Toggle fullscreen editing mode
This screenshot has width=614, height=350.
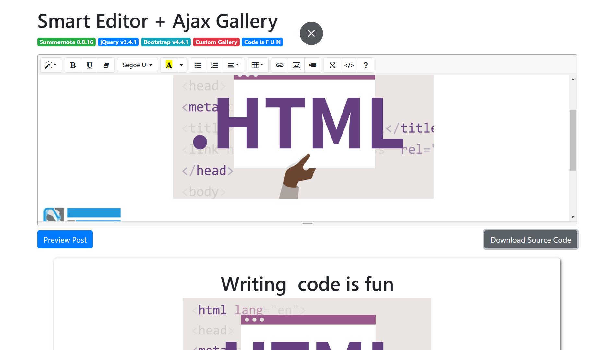pos(332,65)
